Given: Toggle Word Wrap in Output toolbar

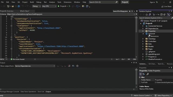Looking at the screenshot, I should pos(73,66).
